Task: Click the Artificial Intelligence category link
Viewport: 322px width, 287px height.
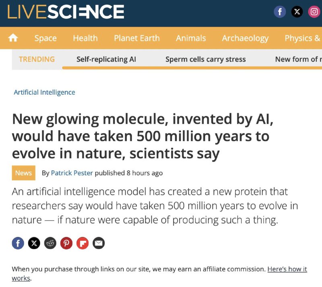Action: tap(44, 92)
